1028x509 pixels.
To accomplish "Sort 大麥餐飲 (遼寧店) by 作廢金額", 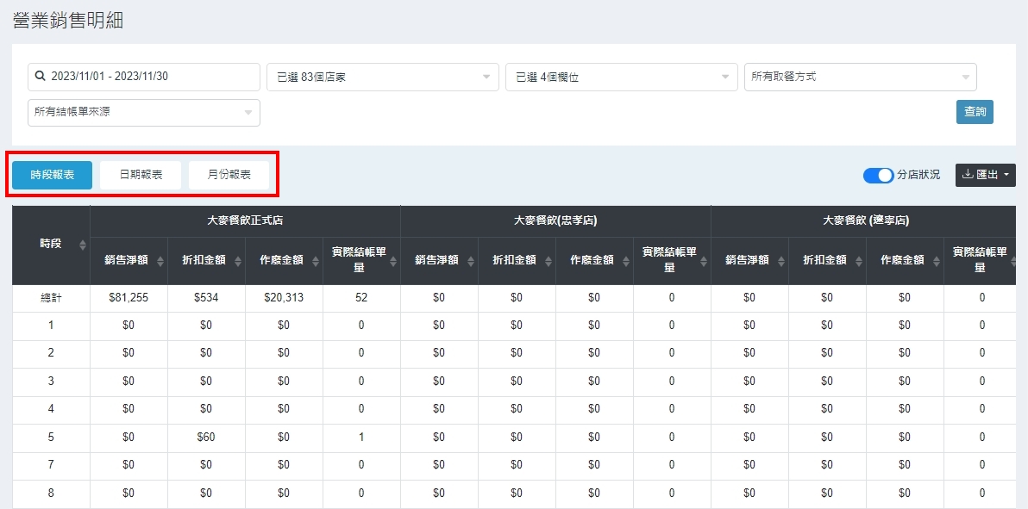I will (937, 261).
